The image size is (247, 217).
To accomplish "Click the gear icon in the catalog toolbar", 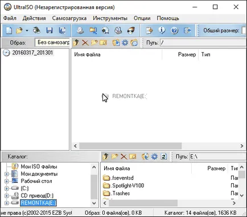I will 154,157.
